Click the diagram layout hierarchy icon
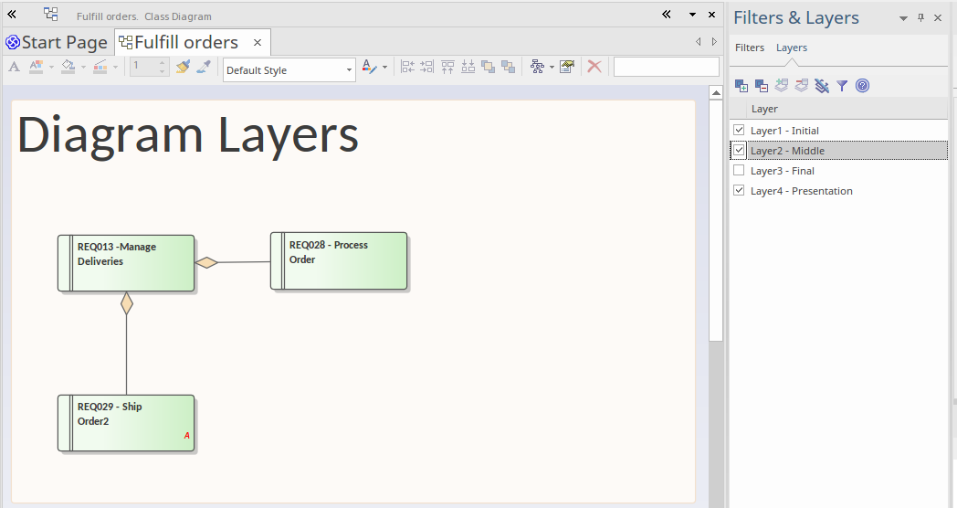Viewport: 957px width, 508px height. pos(537,67)
